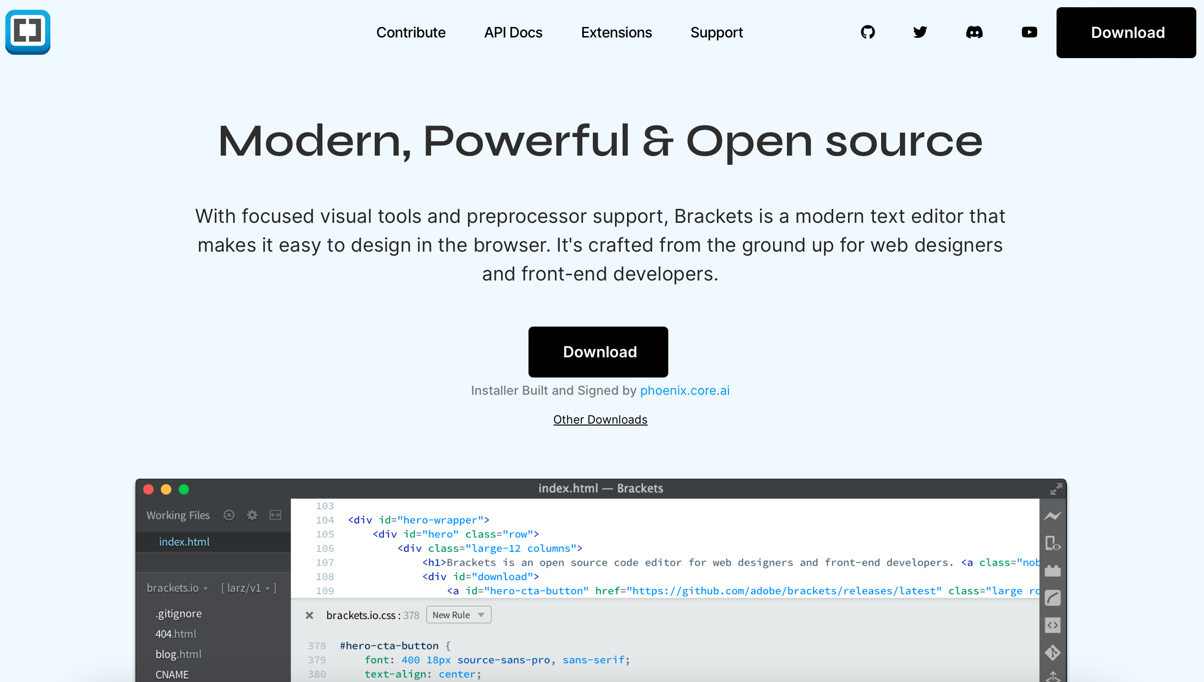Click the "index.html — Brackets" window title
This screenshot has height=682, width=1204.
601,488
